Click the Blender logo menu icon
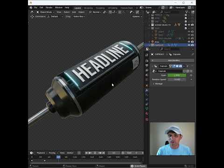 tap(31, 7)
